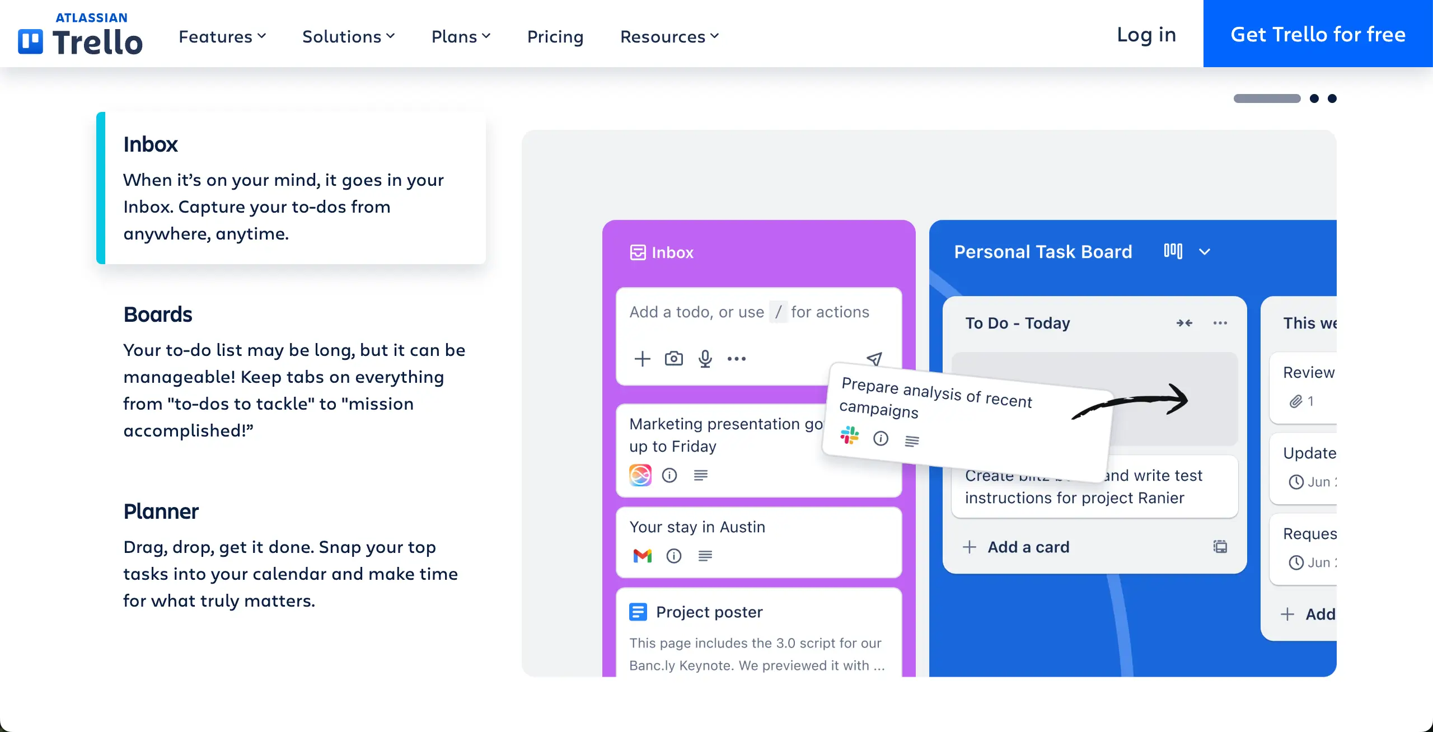The height and width of the screenshot is (732, 1433).
Task: Open the Your stay in Austin card
Action: click(x=759, y=542)
